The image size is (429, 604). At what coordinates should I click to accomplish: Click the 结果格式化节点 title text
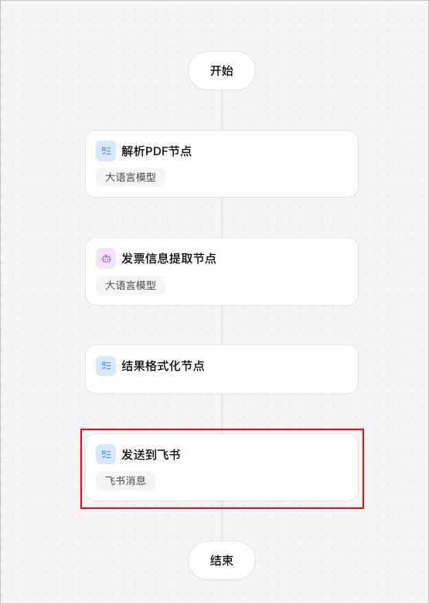[163, 366]
